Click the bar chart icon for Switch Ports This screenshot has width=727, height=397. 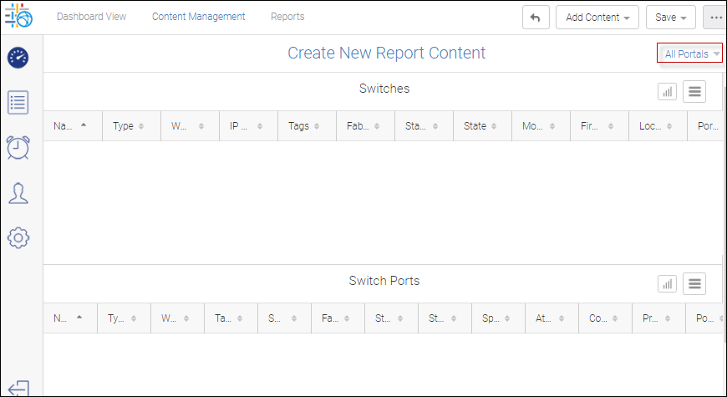(x=667, y=284)
